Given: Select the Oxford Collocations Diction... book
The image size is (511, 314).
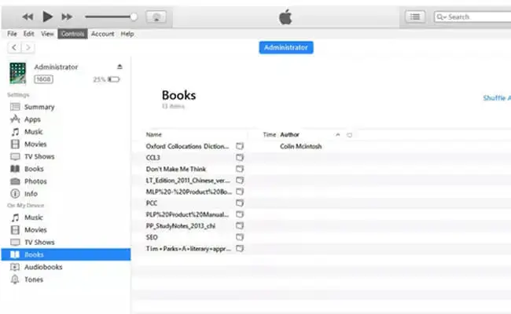Looking at the screenshot, I should point(187,147).
